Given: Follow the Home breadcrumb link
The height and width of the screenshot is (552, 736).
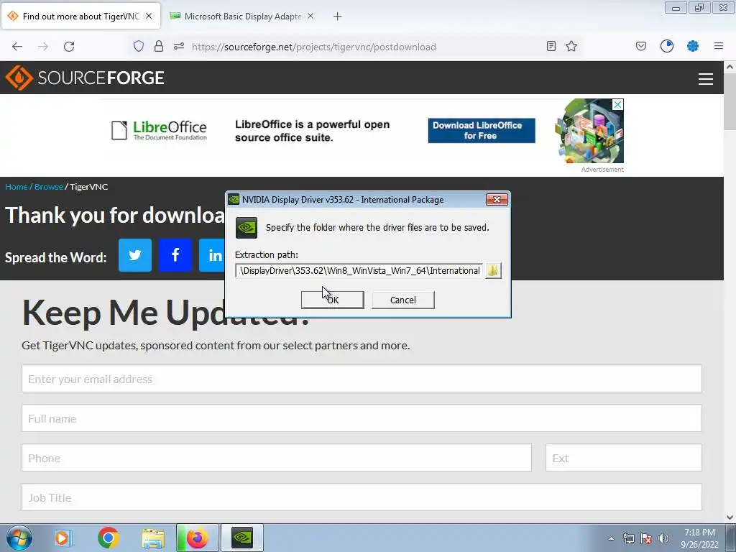Looking at the screenshot, I should 17,186.
